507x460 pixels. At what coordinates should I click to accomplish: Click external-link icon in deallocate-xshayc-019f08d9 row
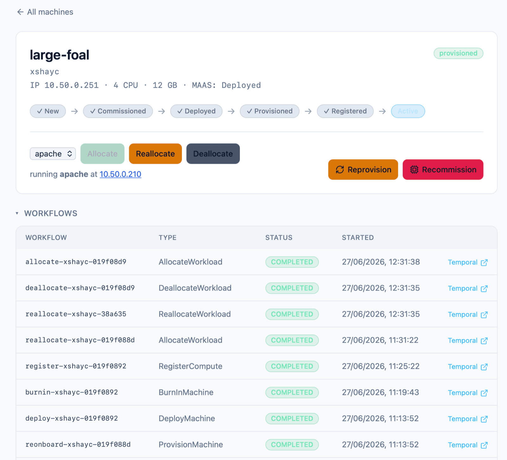(484, 289)
